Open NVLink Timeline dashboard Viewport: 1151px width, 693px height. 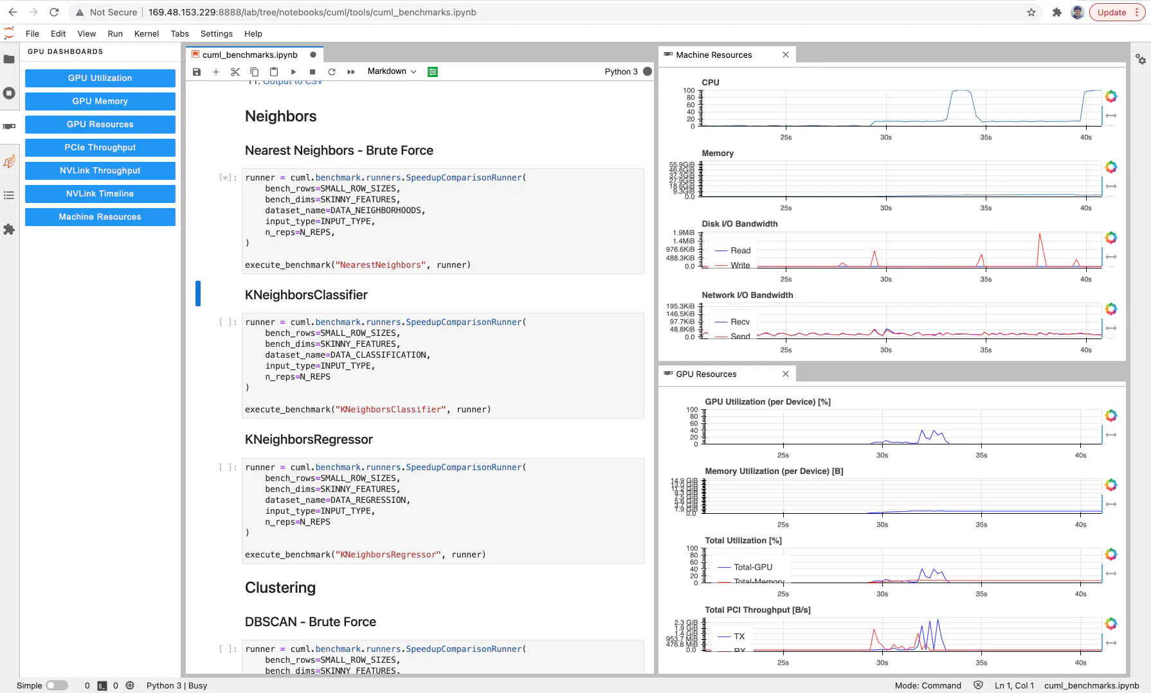click(100, 194)
